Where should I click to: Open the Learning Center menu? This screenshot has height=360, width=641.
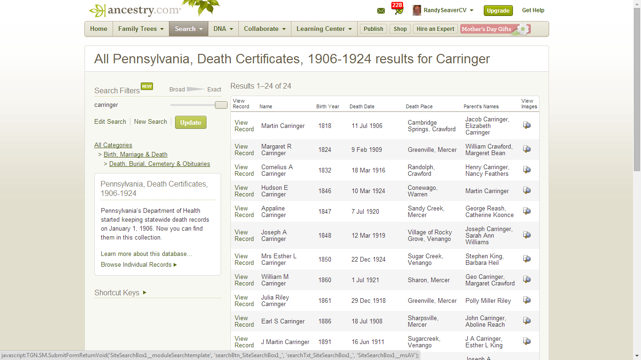(324, 29)
